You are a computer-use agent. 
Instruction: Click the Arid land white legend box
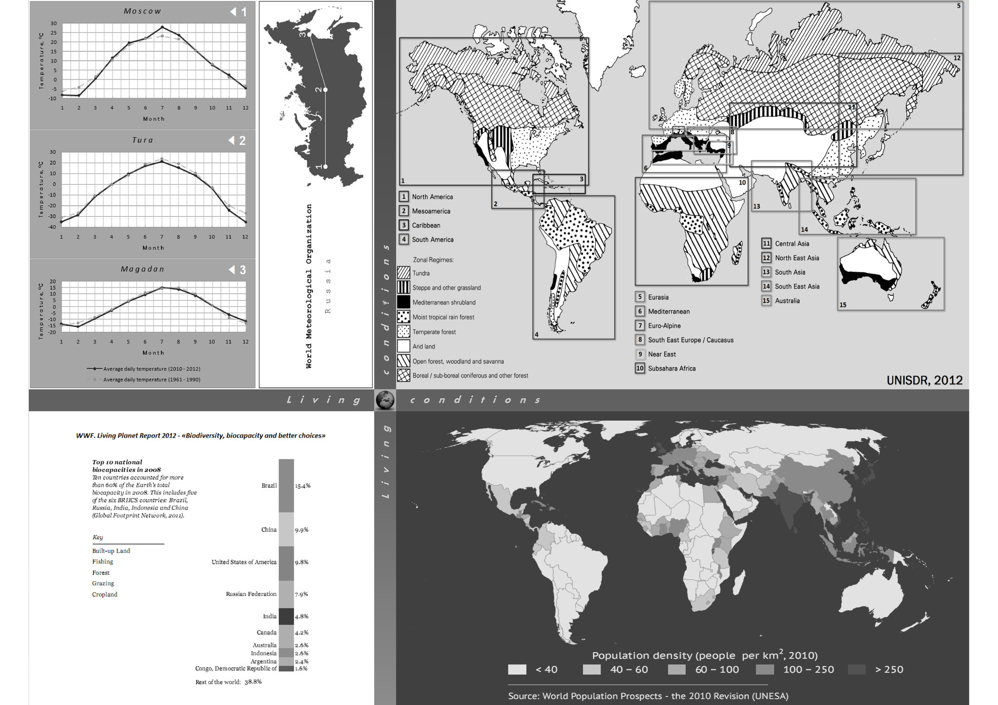click(x=403, y=346)
